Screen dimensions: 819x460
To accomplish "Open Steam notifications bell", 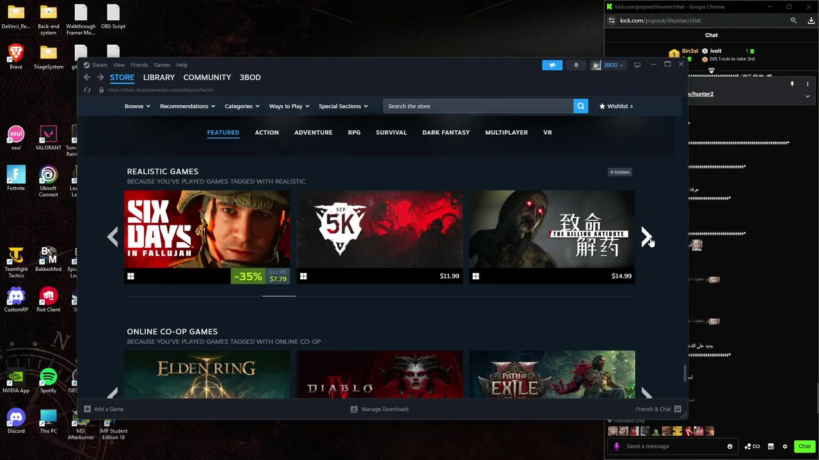I will click(576, 65).
